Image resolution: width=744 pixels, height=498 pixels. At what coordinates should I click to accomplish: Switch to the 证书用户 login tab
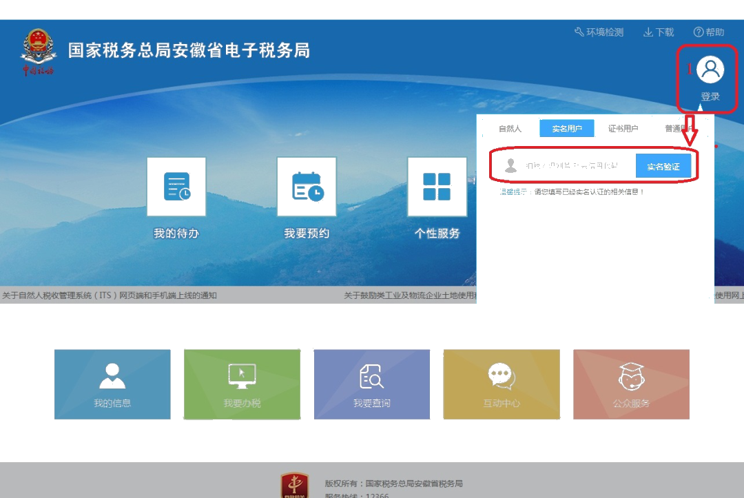(623, 129)
